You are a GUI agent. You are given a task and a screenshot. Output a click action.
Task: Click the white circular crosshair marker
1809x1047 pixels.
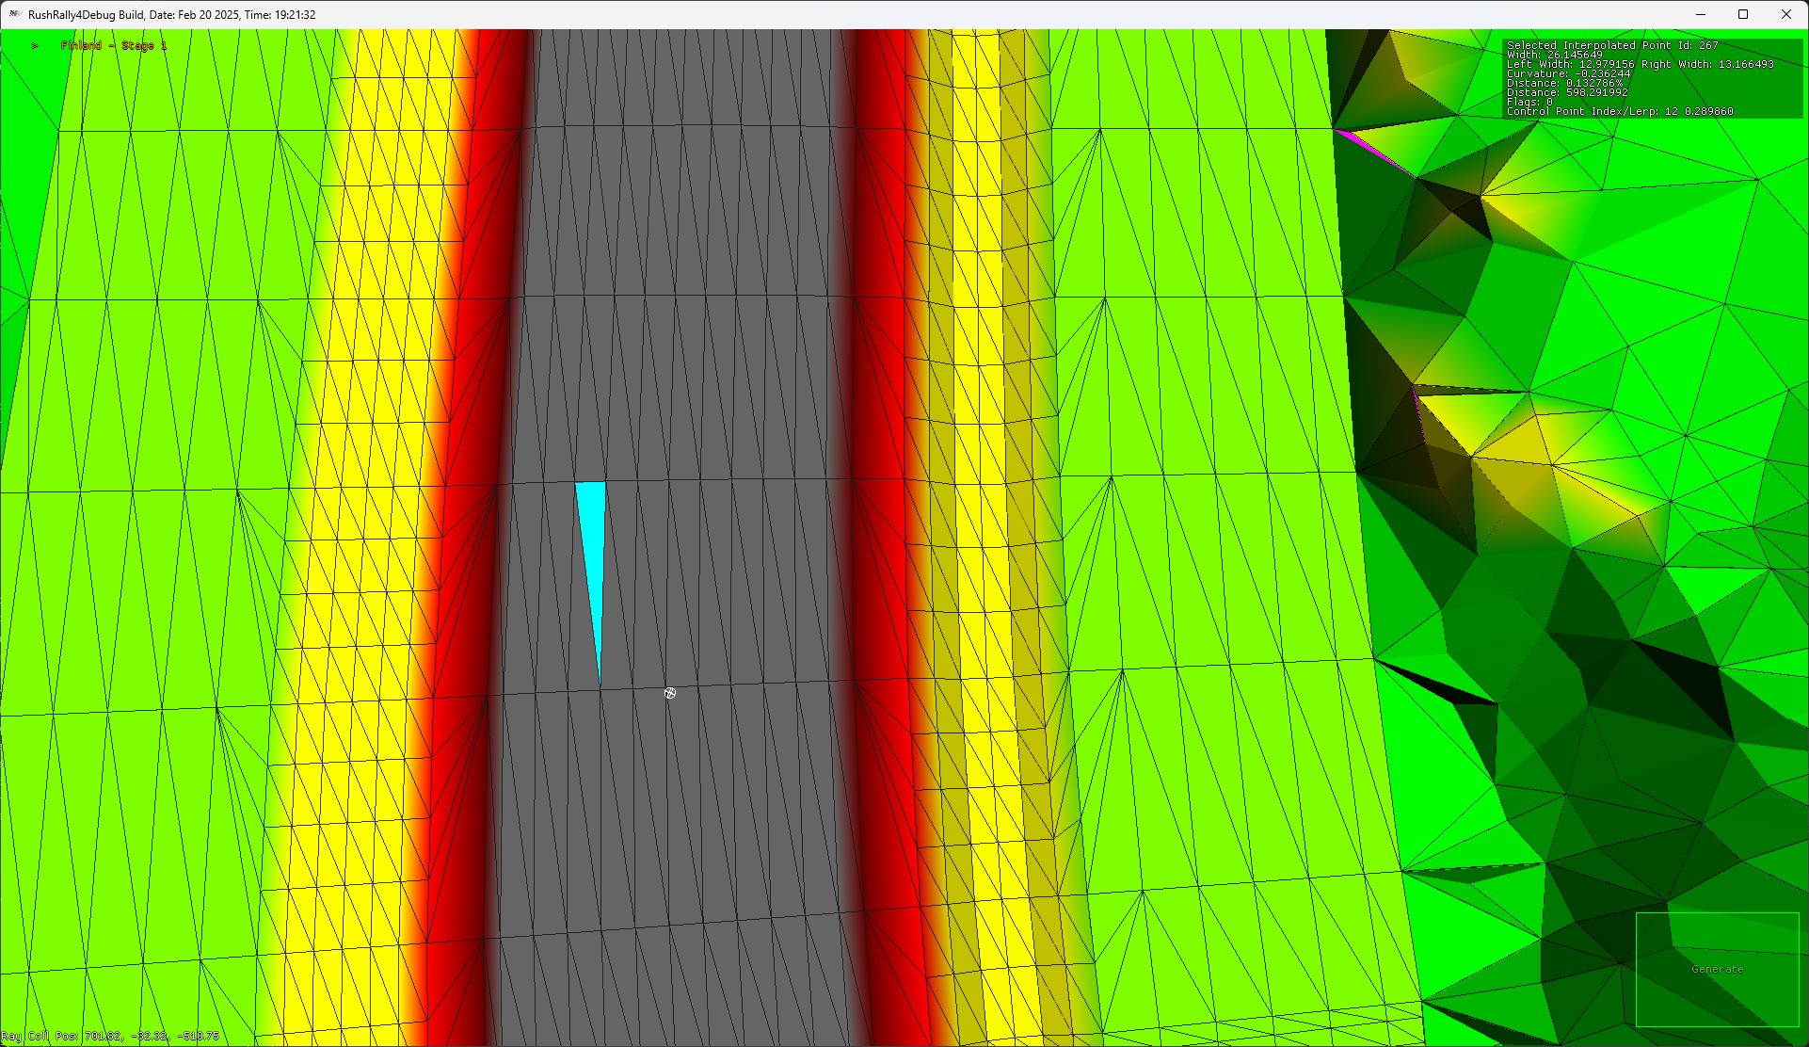[670, 693]
